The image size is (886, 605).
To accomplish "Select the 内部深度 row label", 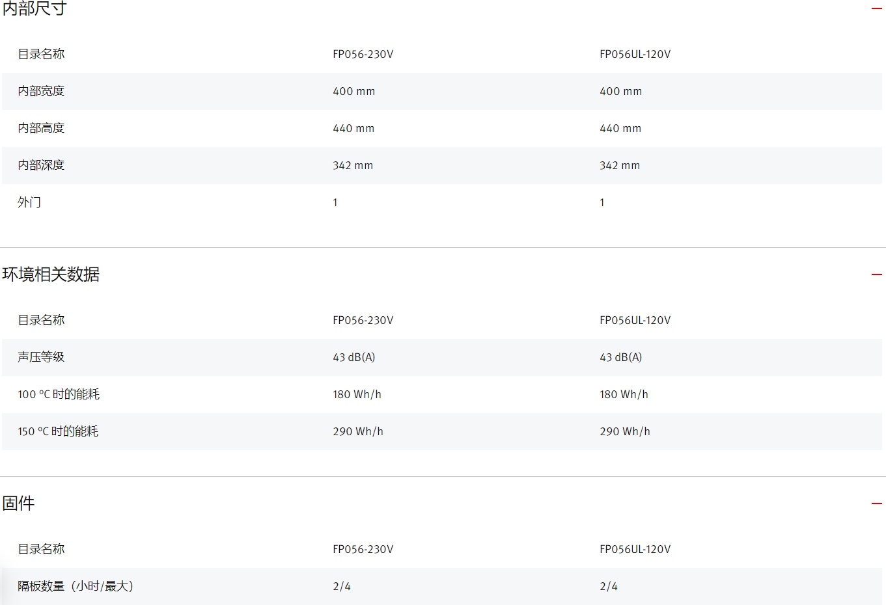I will tap(41, 165).
